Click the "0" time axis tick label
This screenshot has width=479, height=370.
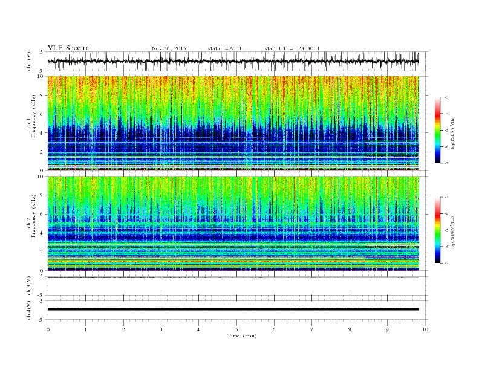click(48, 329)
